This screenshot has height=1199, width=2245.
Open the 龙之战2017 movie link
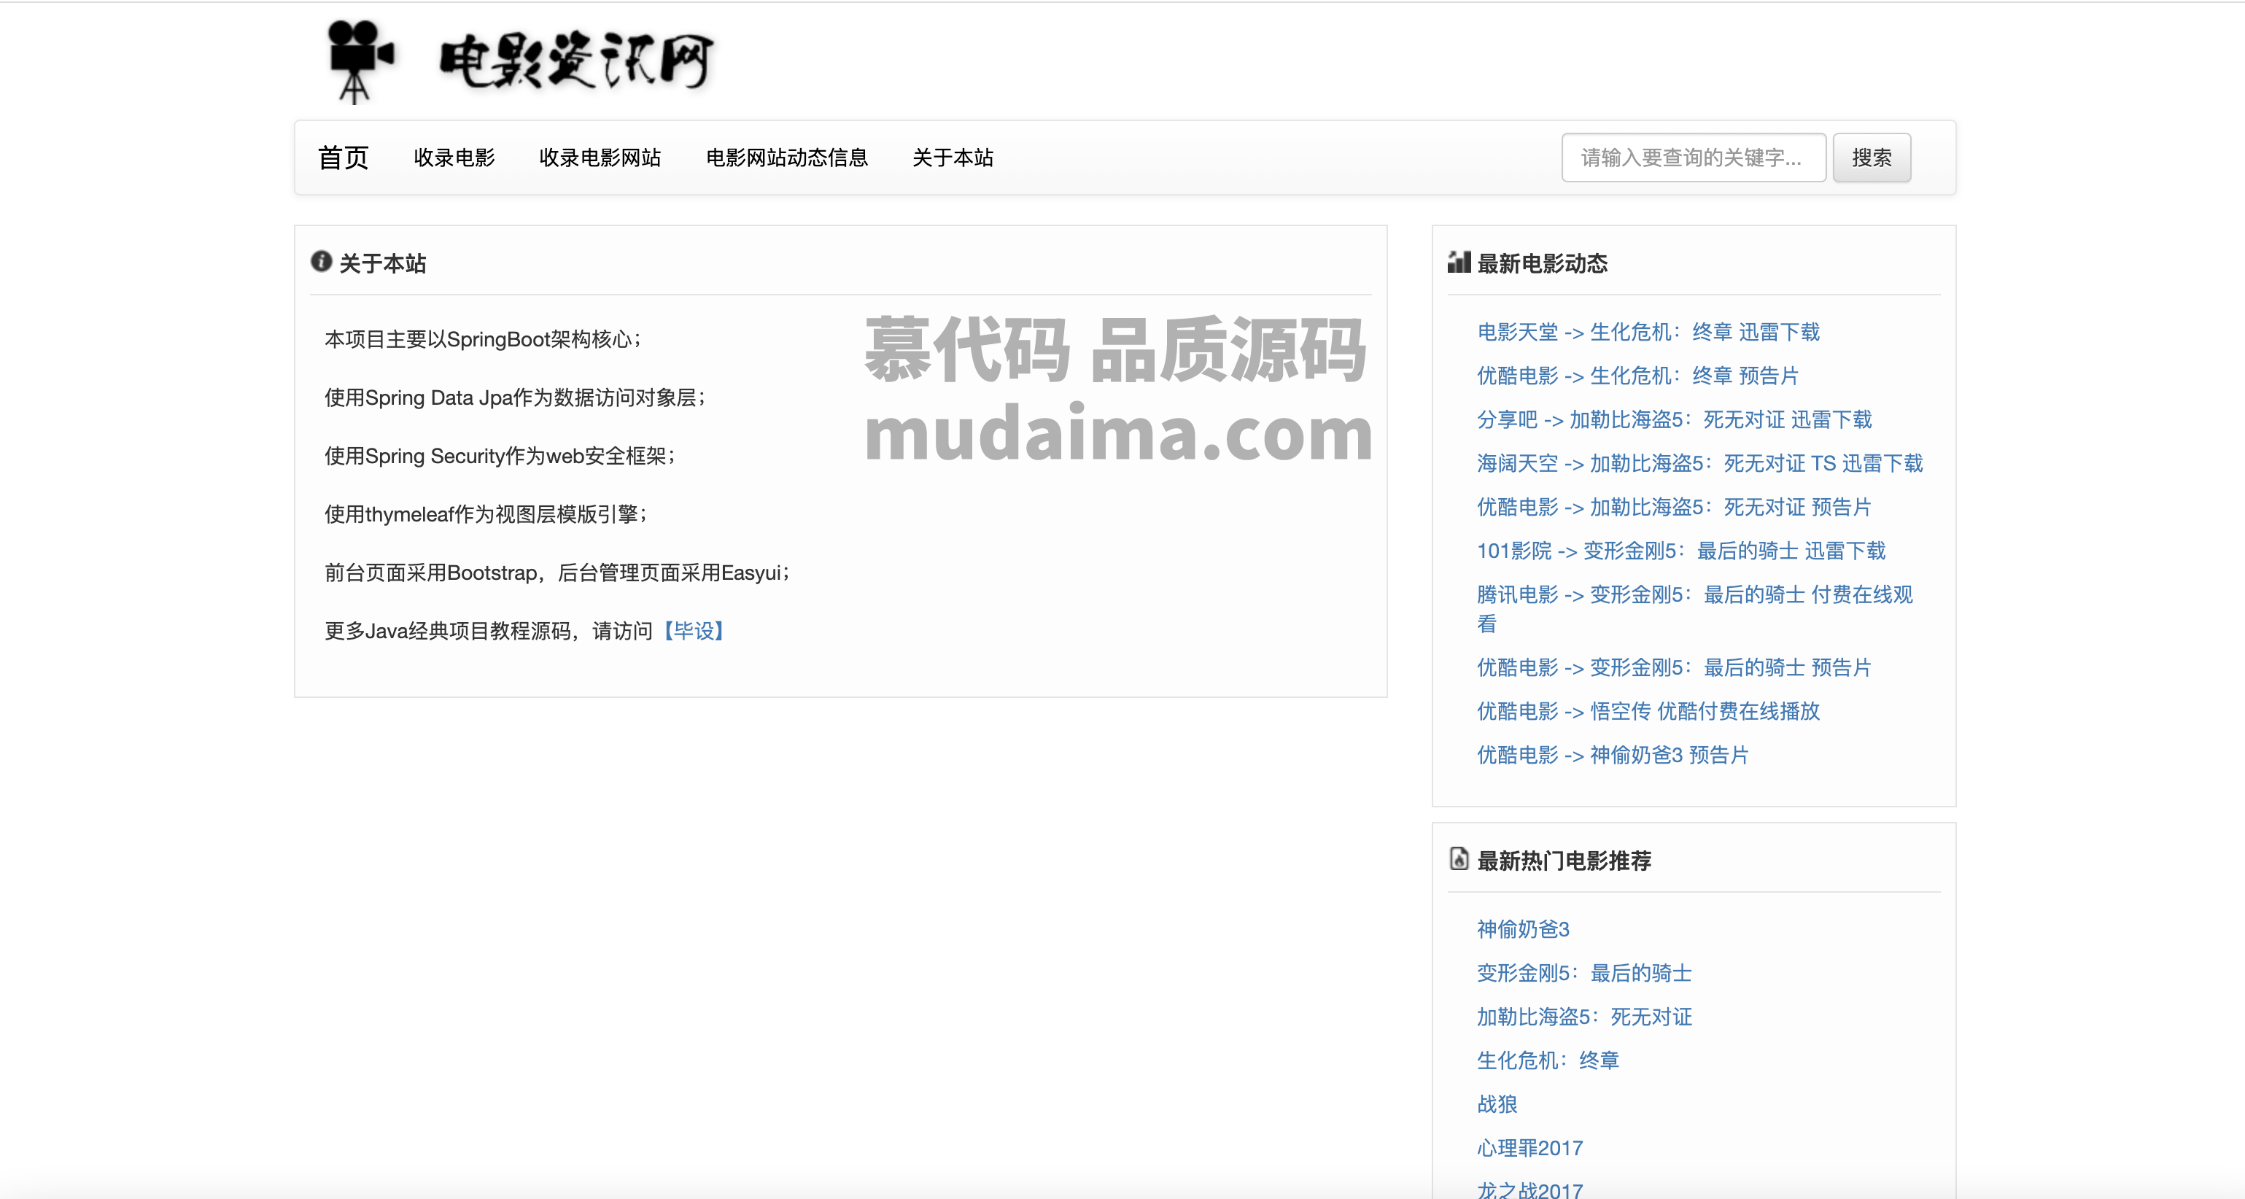pos(1529,1189)
